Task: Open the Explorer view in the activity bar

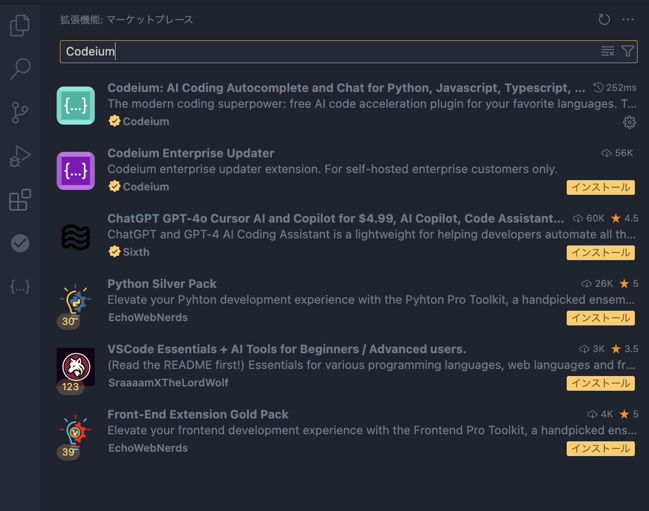Action: [20, 26]
